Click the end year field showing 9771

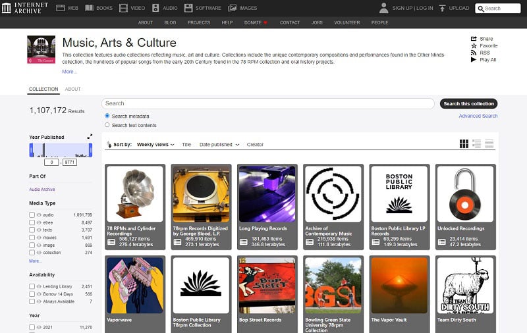click(x=70, y=162)
